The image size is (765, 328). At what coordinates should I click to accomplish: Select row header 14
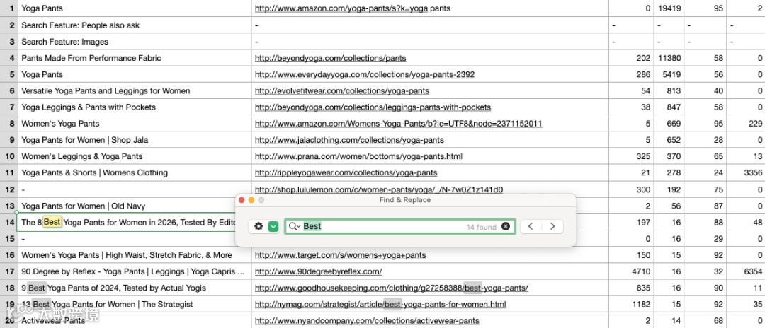(x=8, y=222)
